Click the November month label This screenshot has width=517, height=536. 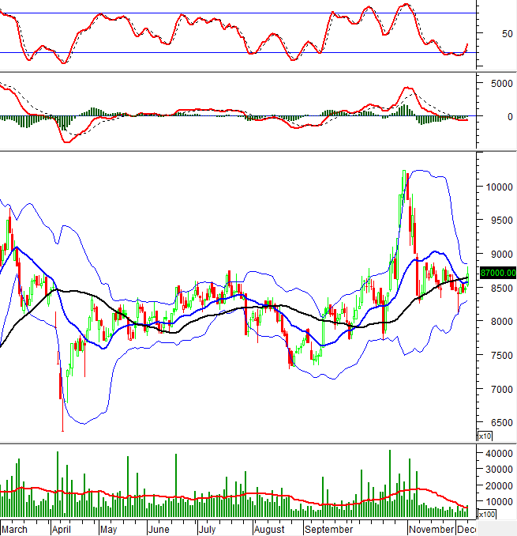pyautogui.click(x=432, y=529)
